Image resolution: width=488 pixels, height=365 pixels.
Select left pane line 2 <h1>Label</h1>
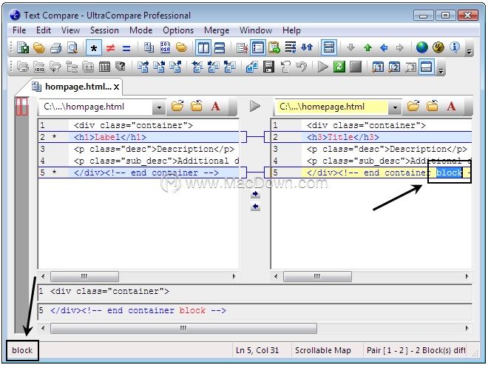(x=138, y=137)
